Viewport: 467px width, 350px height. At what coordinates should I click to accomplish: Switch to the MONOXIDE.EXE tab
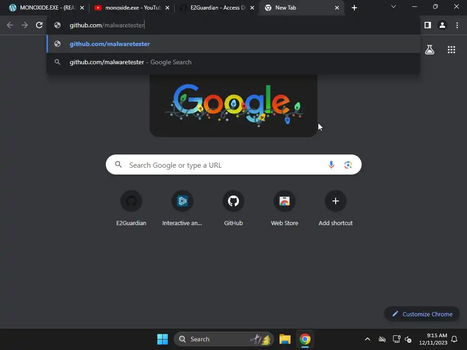(x=47, y=8)
